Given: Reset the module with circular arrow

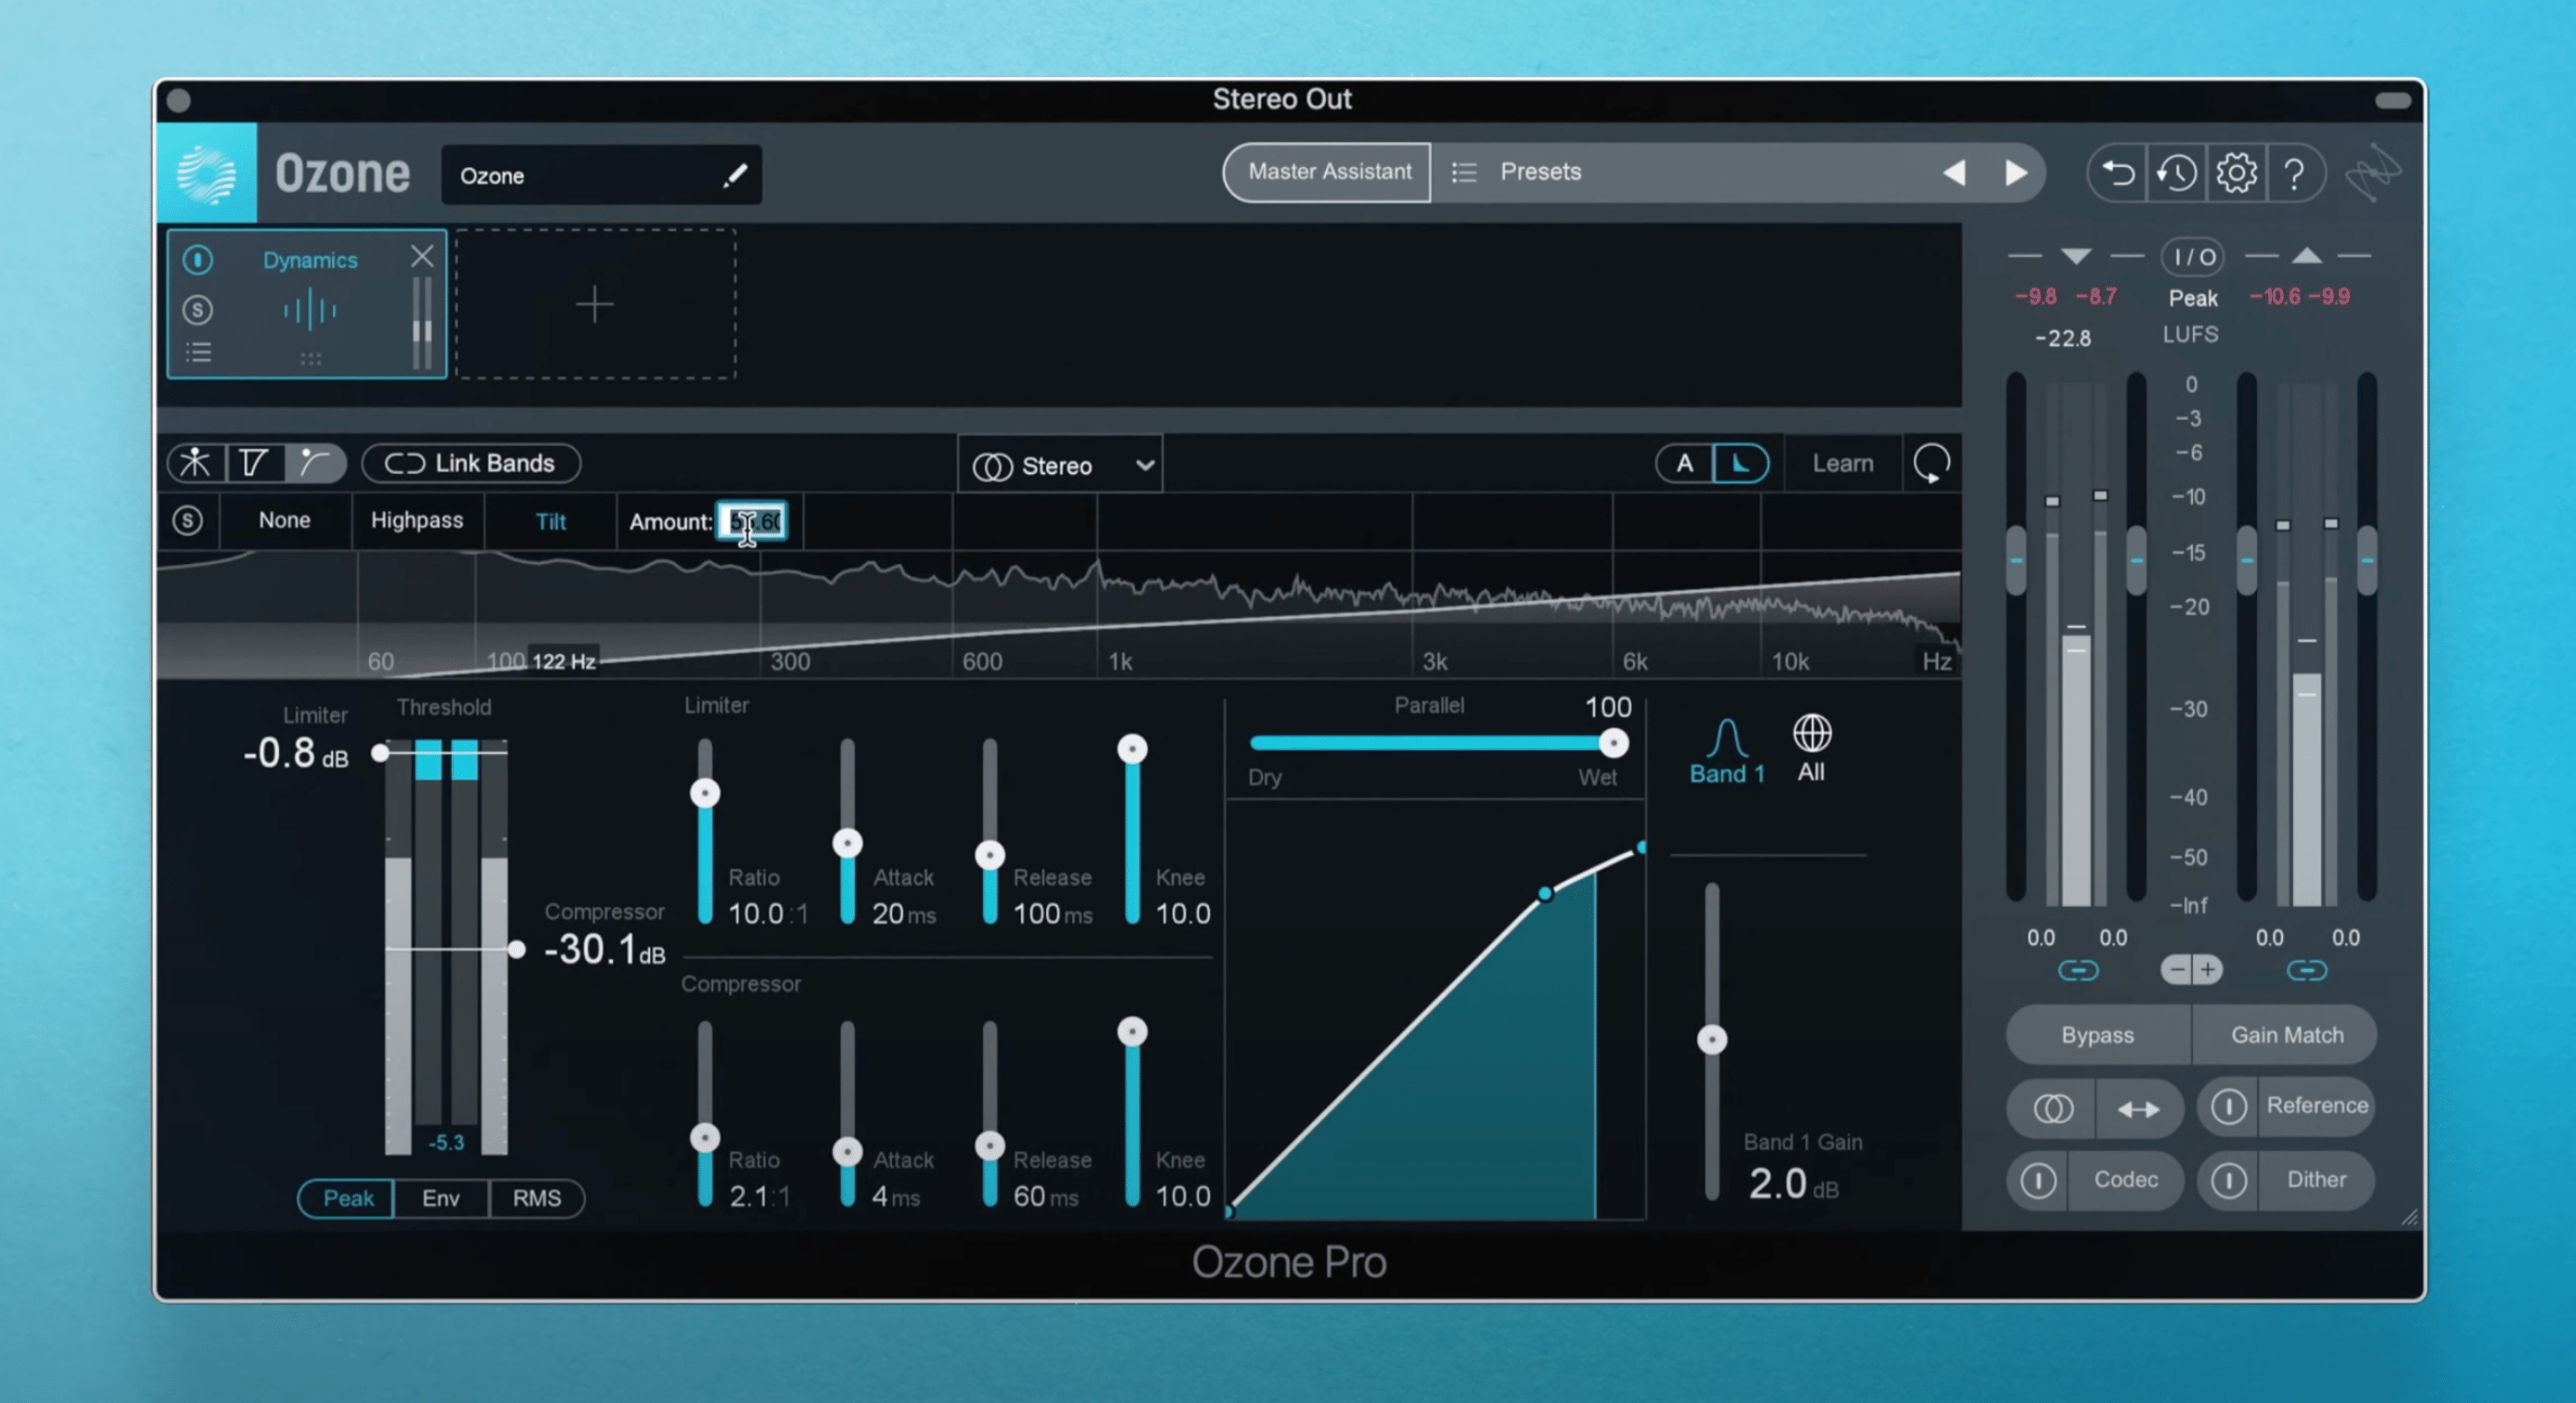Looking at the screenshot, I should (x=1931, y=464).
